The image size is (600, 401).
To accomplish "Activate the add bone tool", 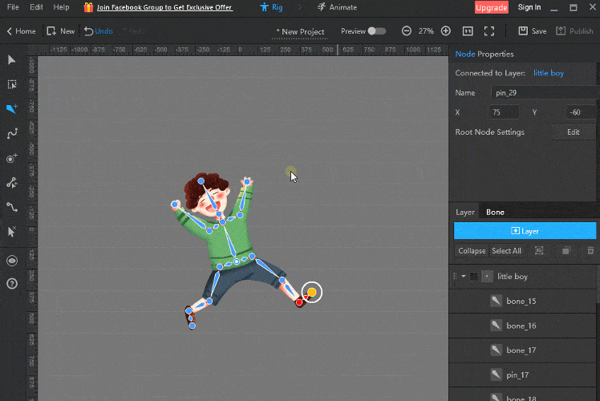I will (11, 109).
